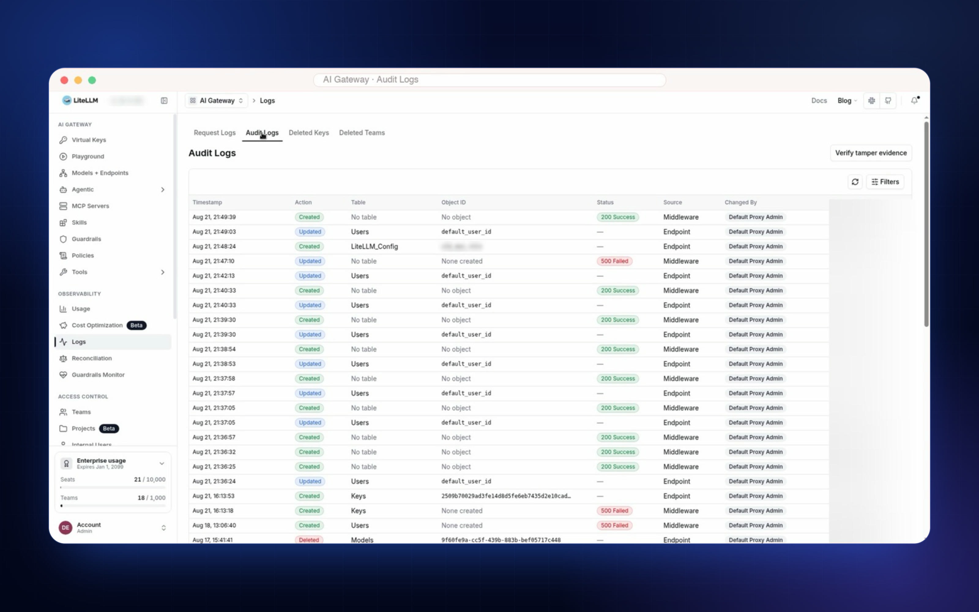Click the Skills icon in sidebar
This screenshot has width=979, height=612.
[x=63, y=223]
